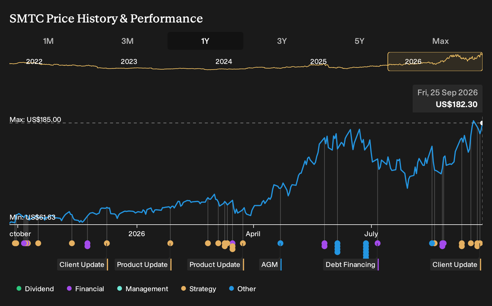This screenshot has height=306, width=492.
Task: Click the orange event dot above first Product Update
Action: (x=170, y=243)
